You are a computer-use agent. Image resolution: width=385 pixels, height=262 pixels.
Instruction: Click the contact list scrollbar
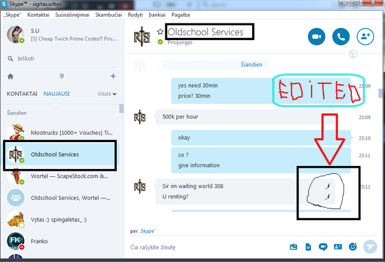pyautogui.click(x=122, y=109)
